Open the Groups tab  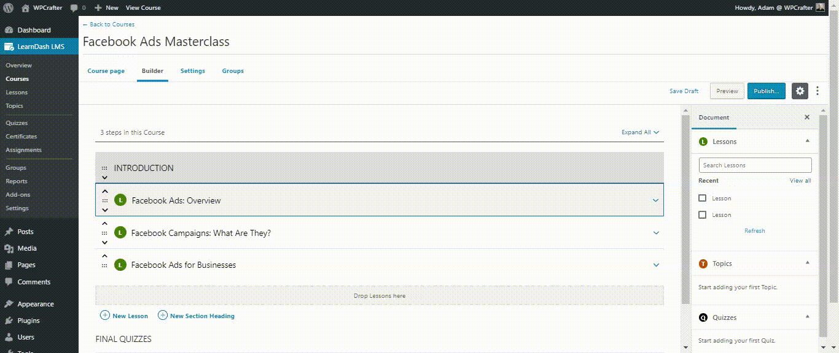233,71
